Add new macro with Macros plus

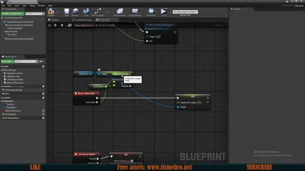[x=43, y=94]
